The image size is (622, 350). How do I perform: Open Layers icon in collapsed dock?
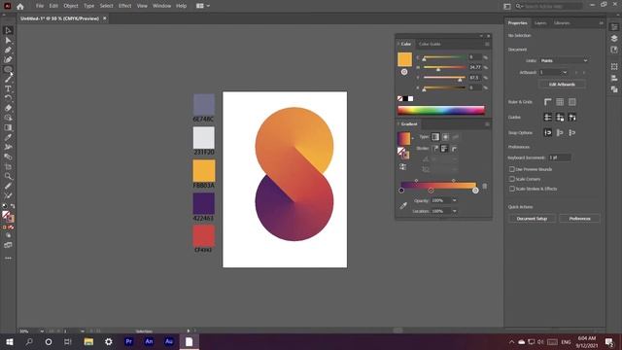(x=614, y=39)
